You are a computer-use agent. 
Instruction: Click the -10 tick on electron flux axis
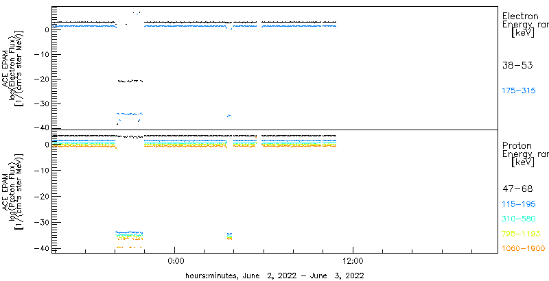(41, 55)
